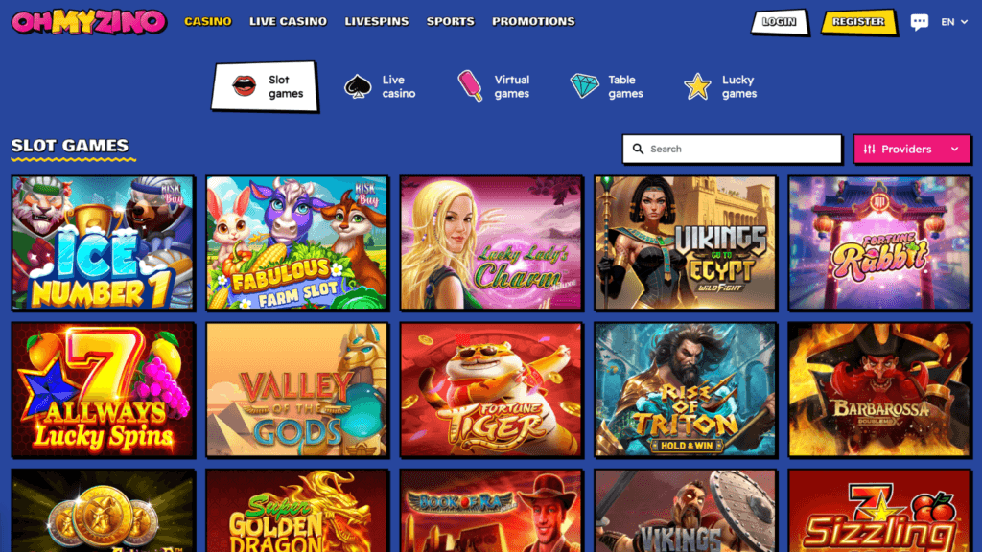Launch the Fortune Tiger game thumbnail
Image resolution: width=982 pixels, height=552 pixels.
pyautogui.click(x=491, y=389)
